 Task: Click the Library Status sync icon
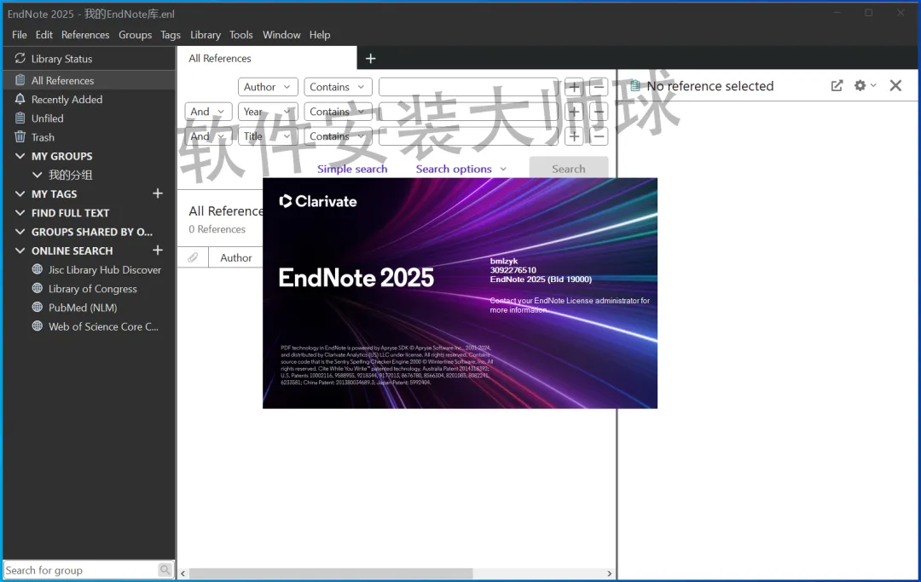pyautogui.click(x=20, y=58)
